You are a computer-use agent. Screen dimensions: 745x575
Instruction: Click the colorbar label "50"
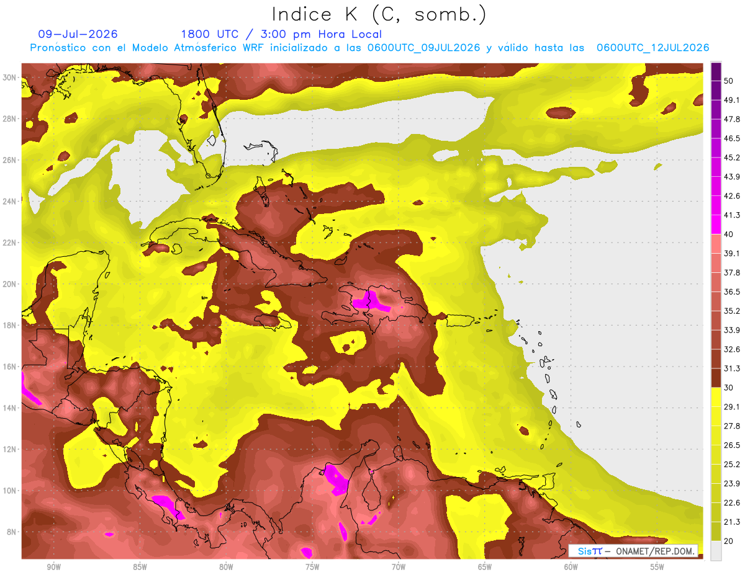[x=729, y=81]
